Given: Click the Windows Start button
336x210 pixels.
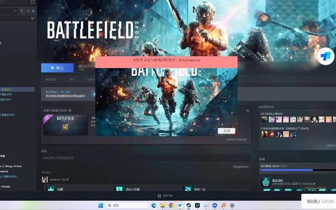Looking at the screenshot, I should pyautogui.click(x=100, y=206).
